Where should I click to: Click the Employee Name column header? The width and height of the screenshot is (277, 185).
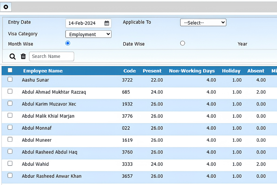pos(43,71)
